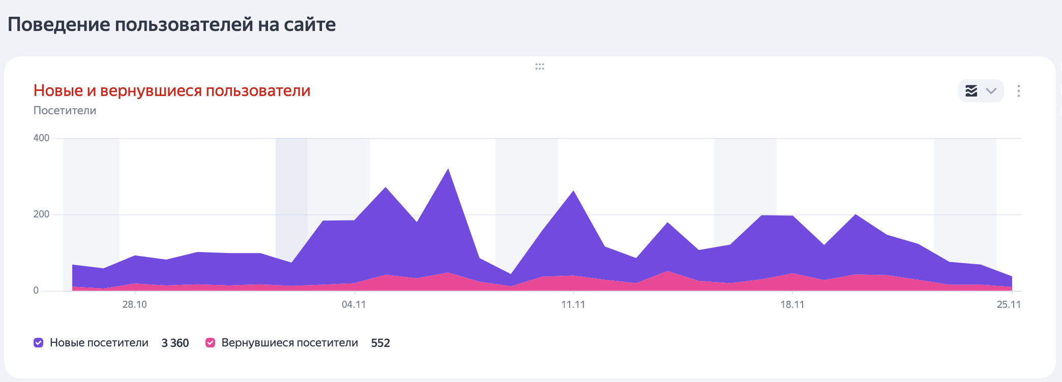Grab the widget drag handle dots
Screen dimensions: 1062x382
click(540, 67)
